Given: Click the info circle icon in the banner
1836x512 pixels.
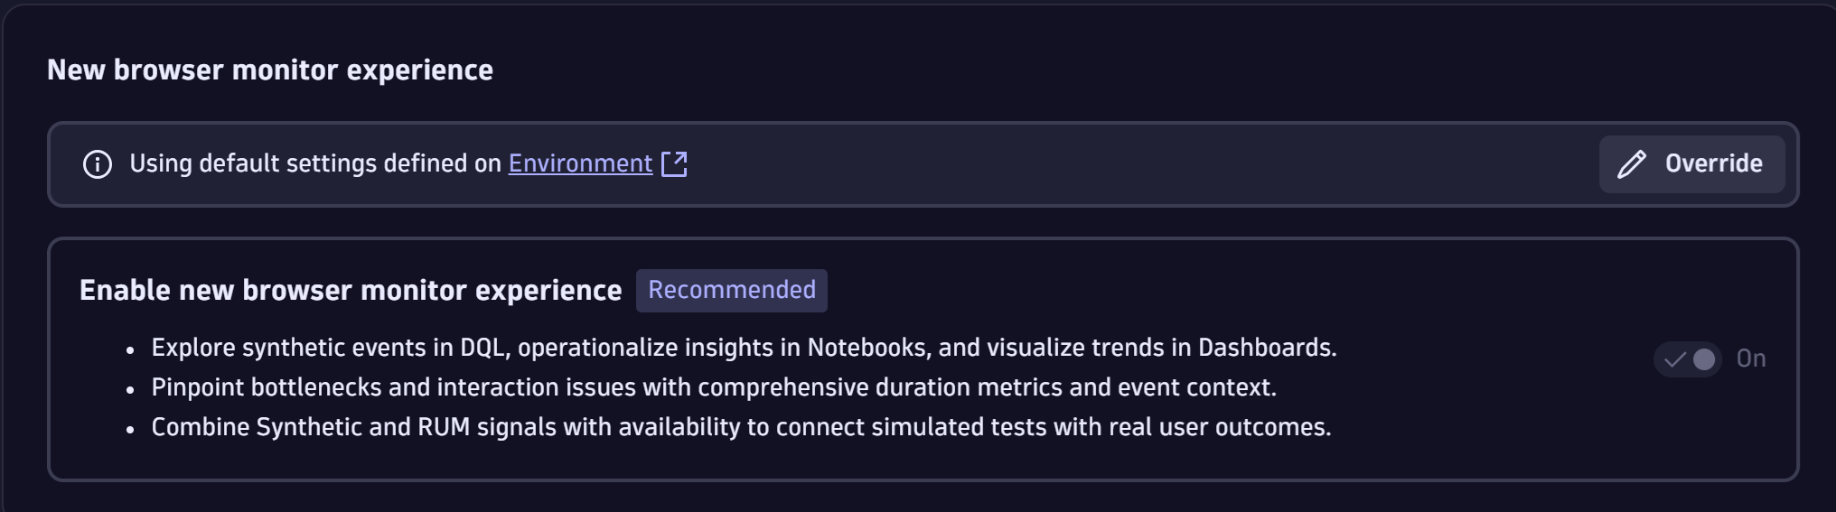Looking at the screenshot, I should point(98,164).
